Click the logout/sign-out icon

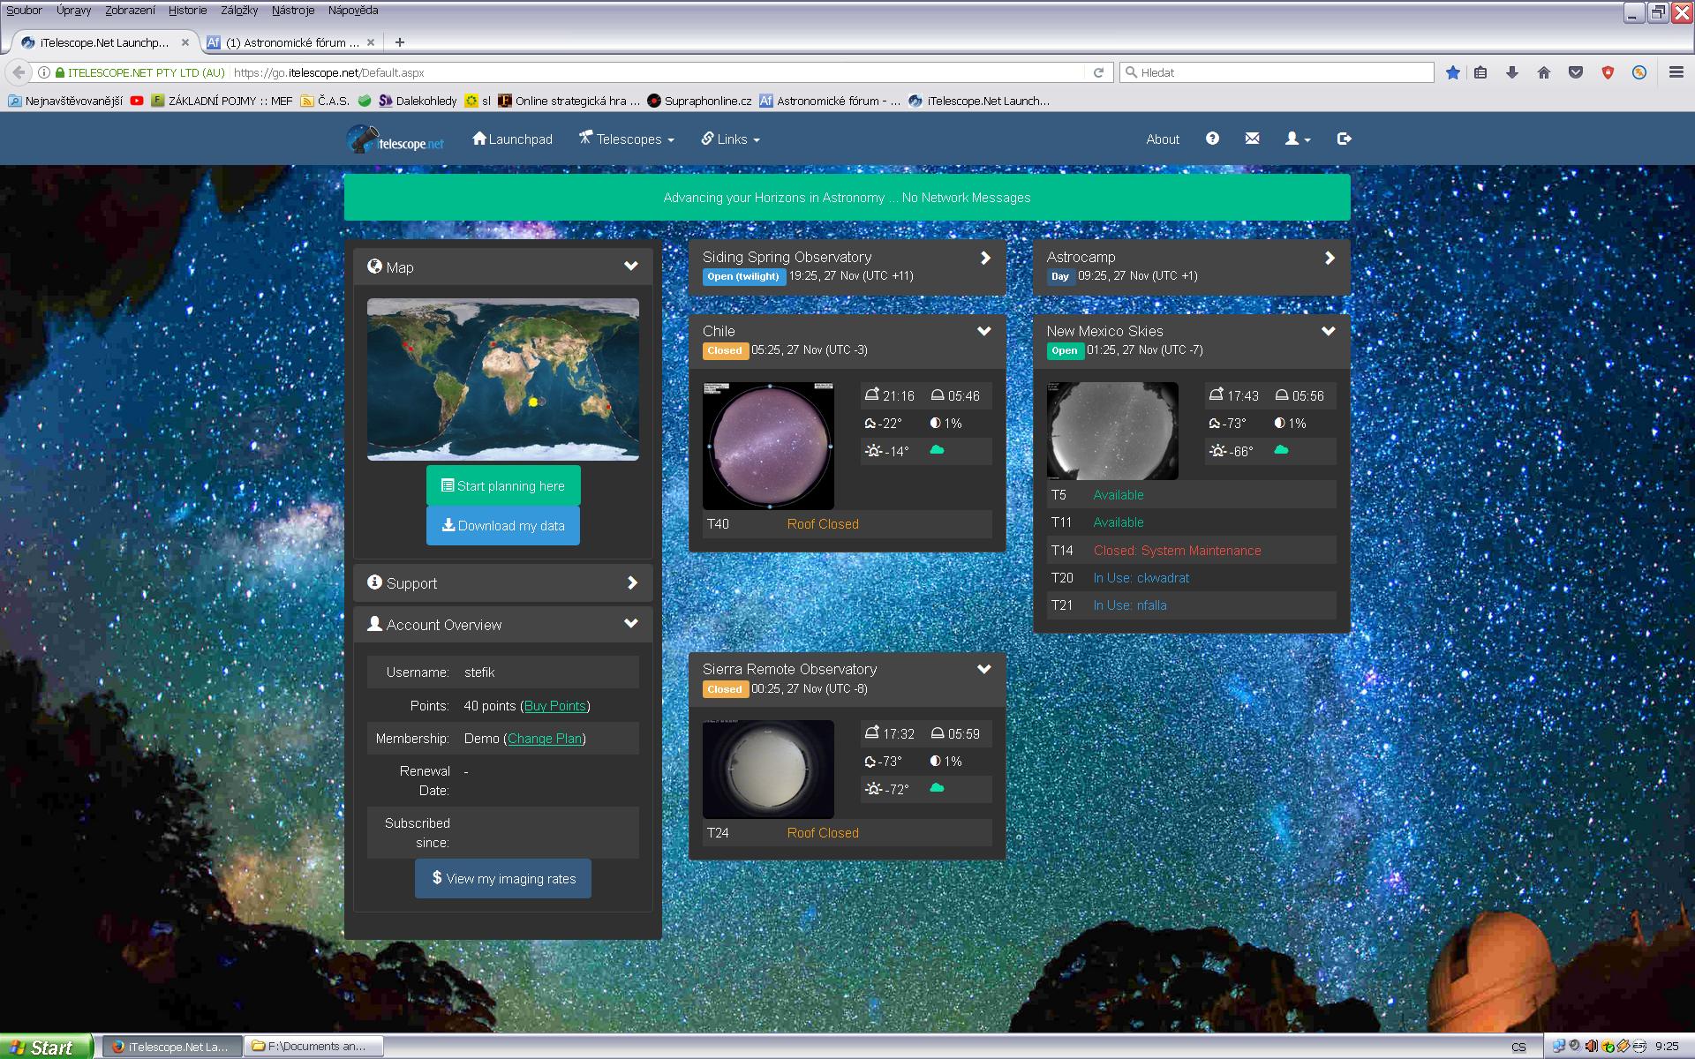point(1343,138)
